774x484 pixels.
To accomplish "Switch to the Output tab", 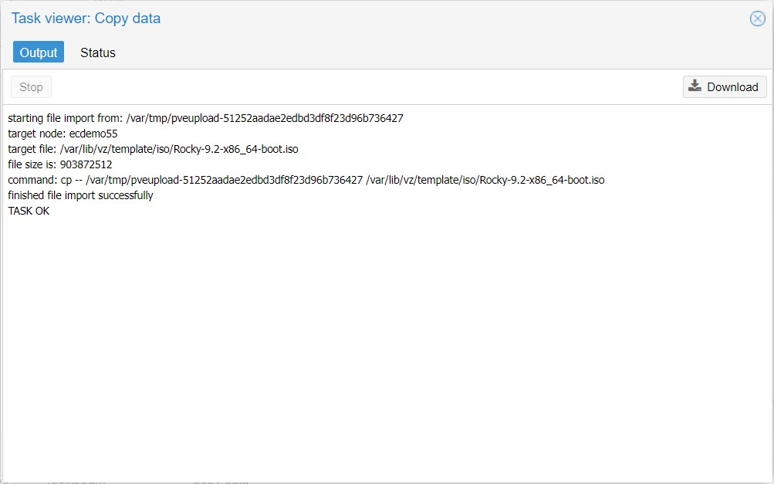I will [39, 52].
